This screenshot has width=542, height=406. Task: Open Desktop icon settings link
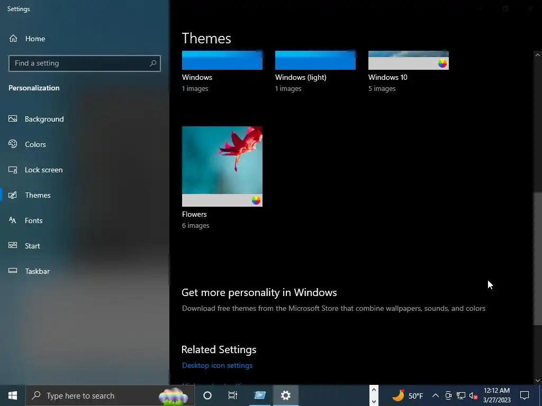pyautogui.click(x=217, y=365)
